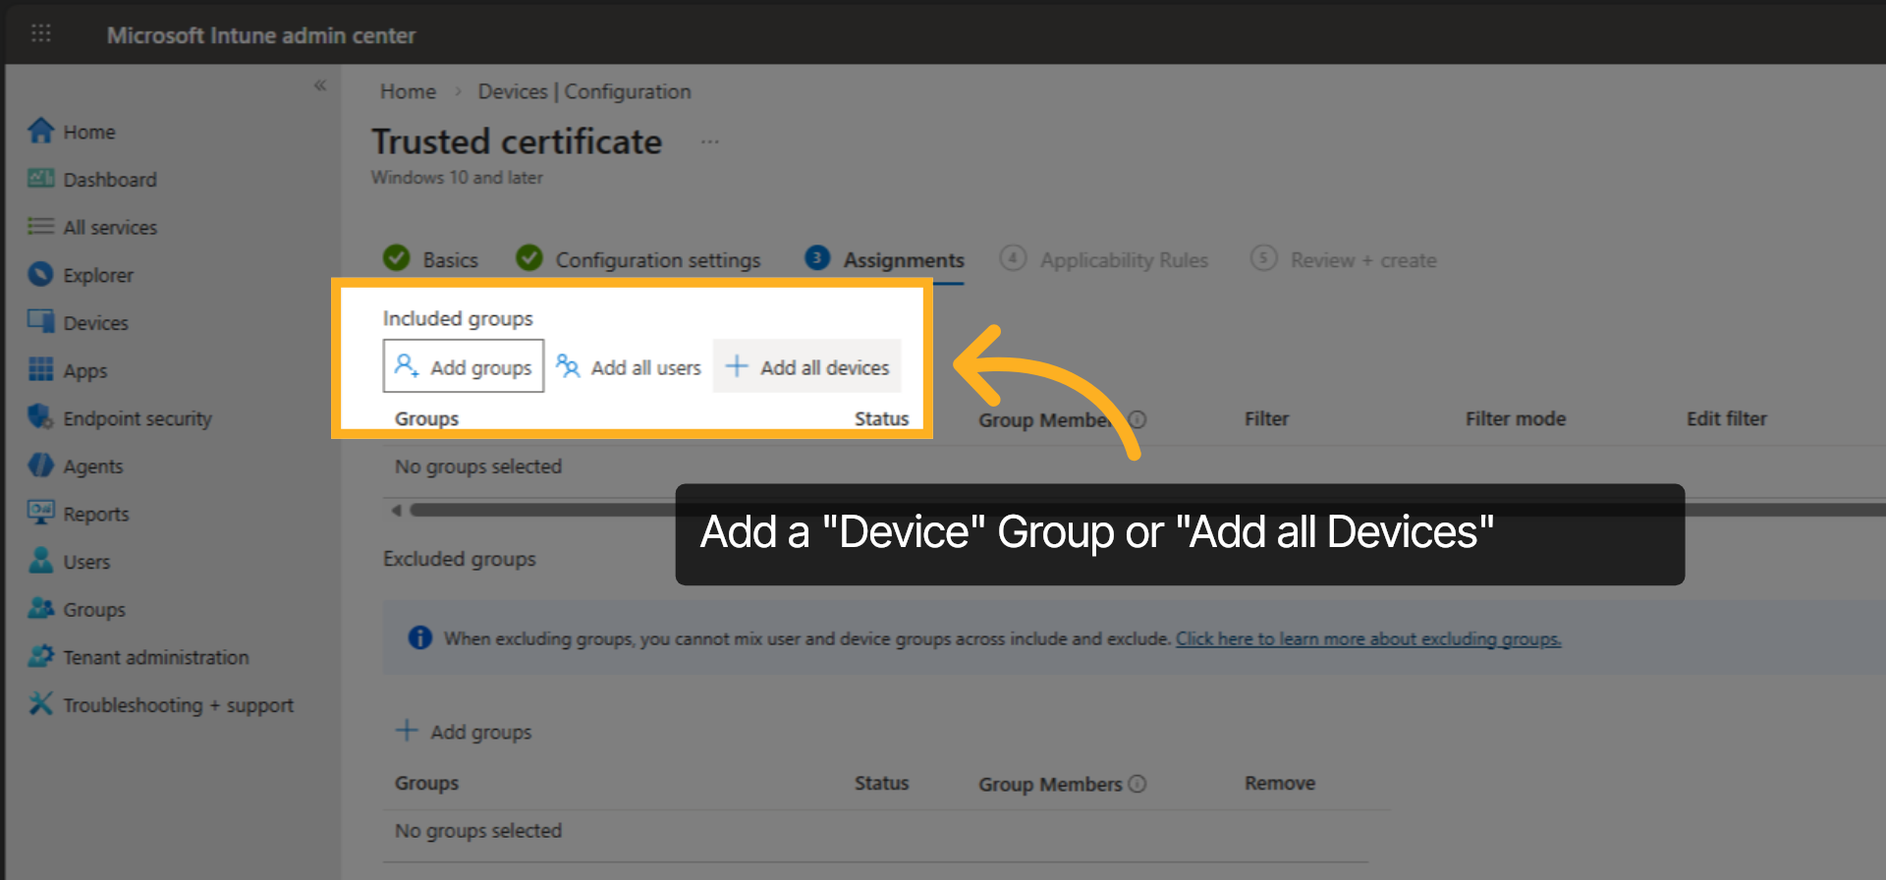
Task: Click the Troubleshooting + support icon
Action: [x=40, y=703]
